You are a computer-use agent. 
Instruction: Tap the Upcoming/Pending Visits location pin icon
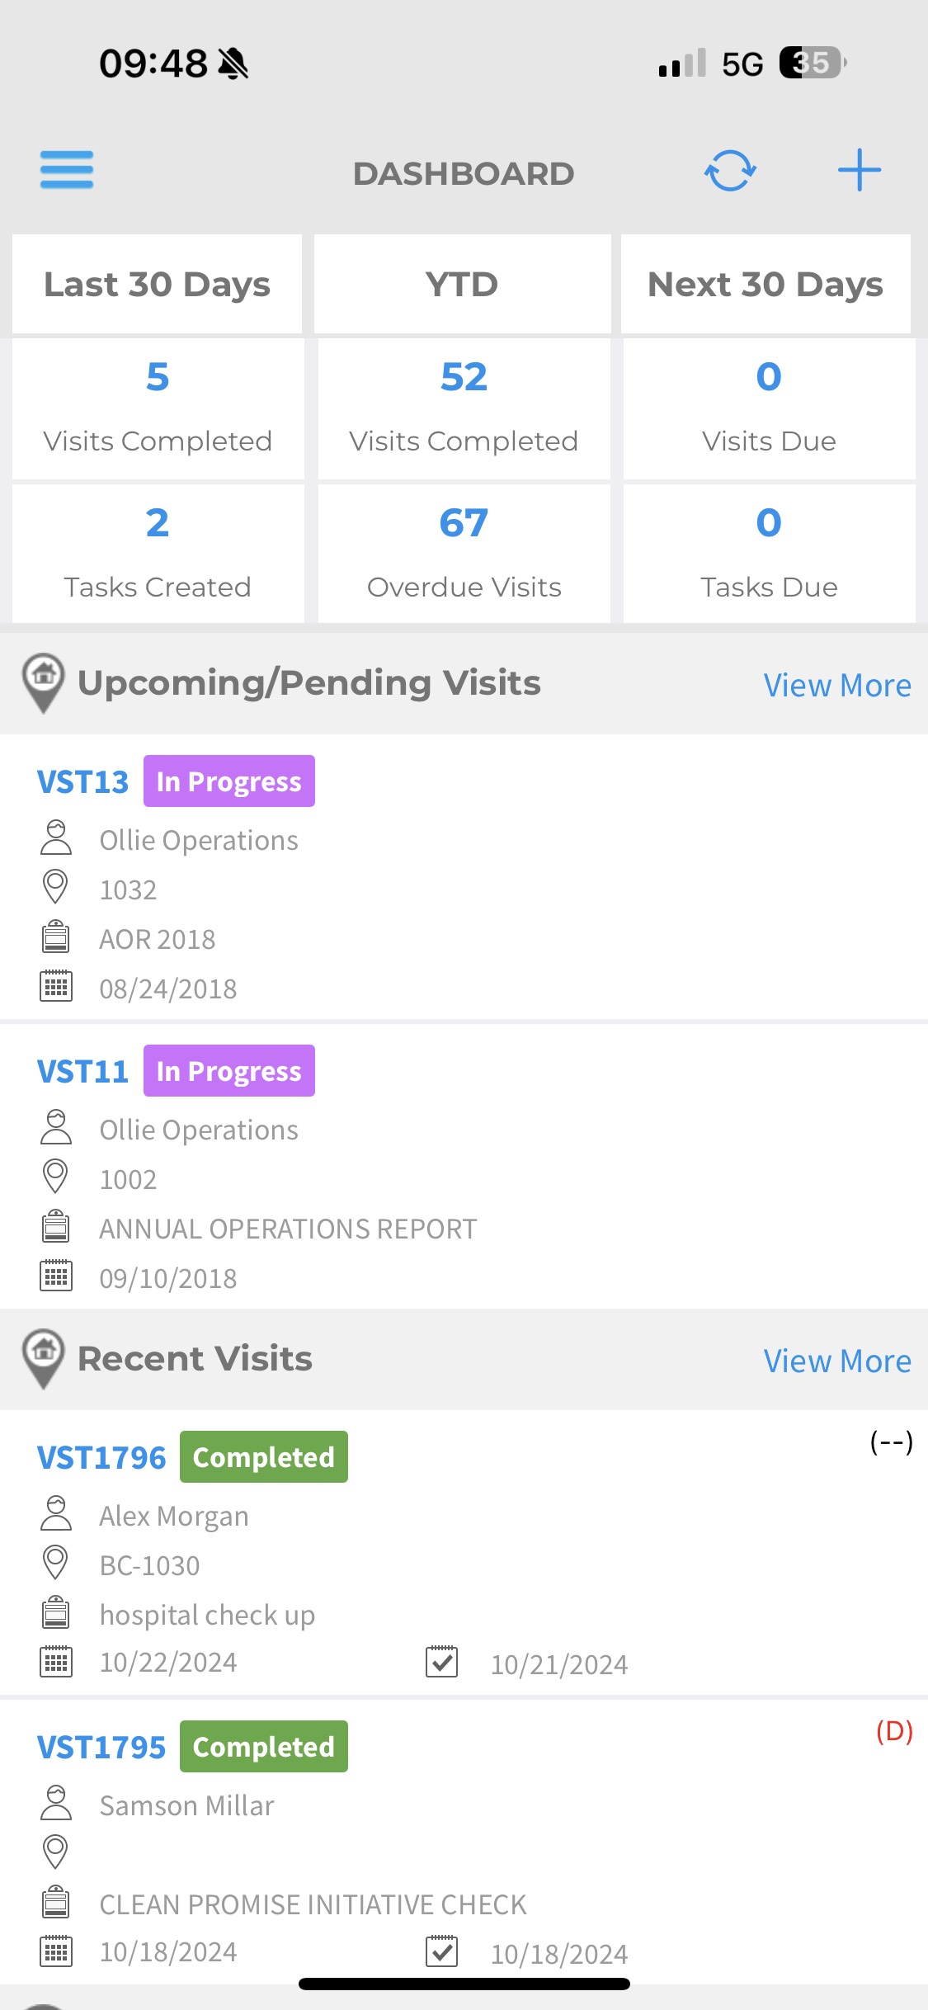(x=44, y=682)
